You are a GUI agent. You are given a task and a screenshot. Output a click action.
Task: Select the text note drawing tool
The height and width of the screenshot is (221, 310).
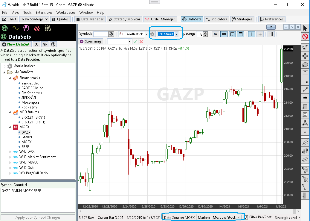point(305,114)
